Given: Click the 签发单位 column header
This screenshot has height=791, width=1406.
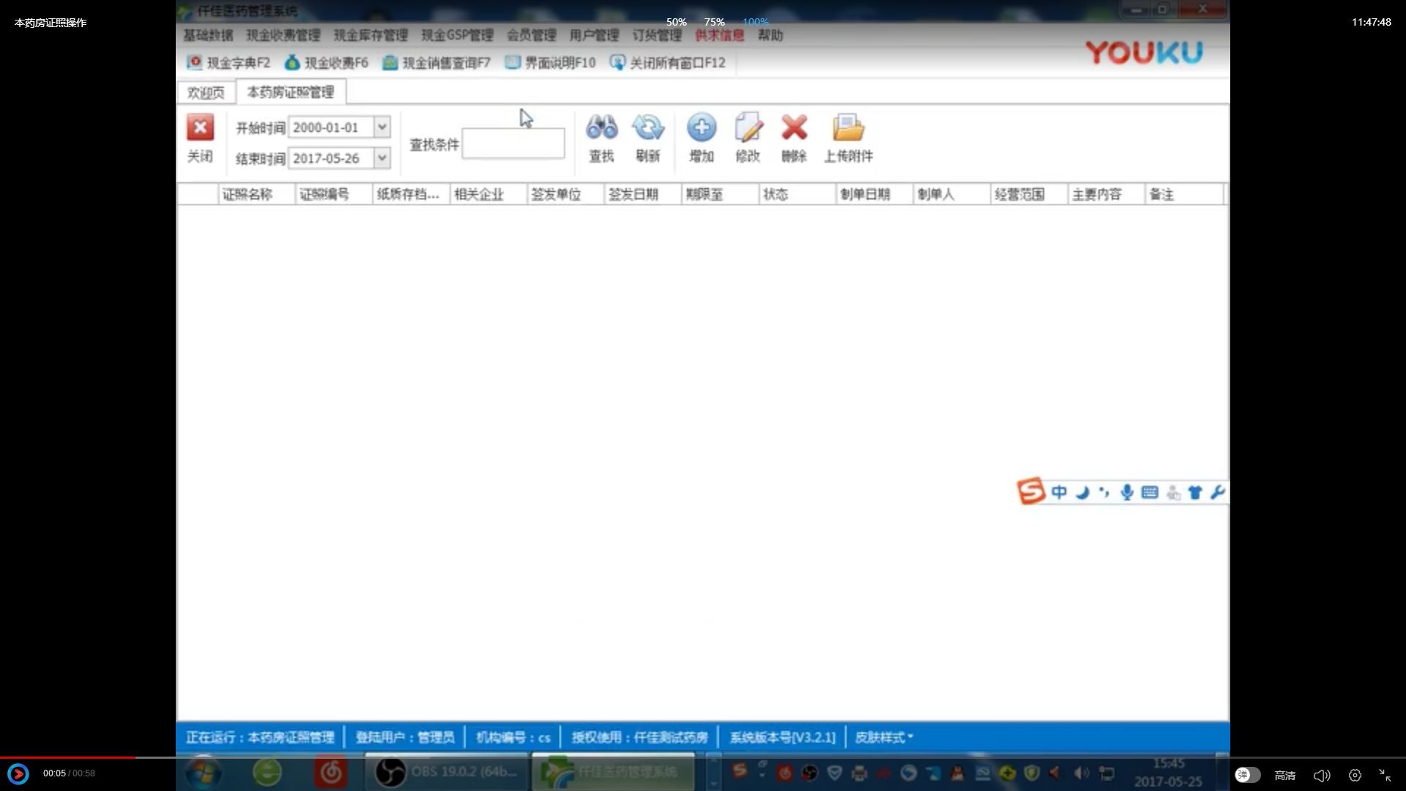Looking at the screenshot, I should (565, 194).
